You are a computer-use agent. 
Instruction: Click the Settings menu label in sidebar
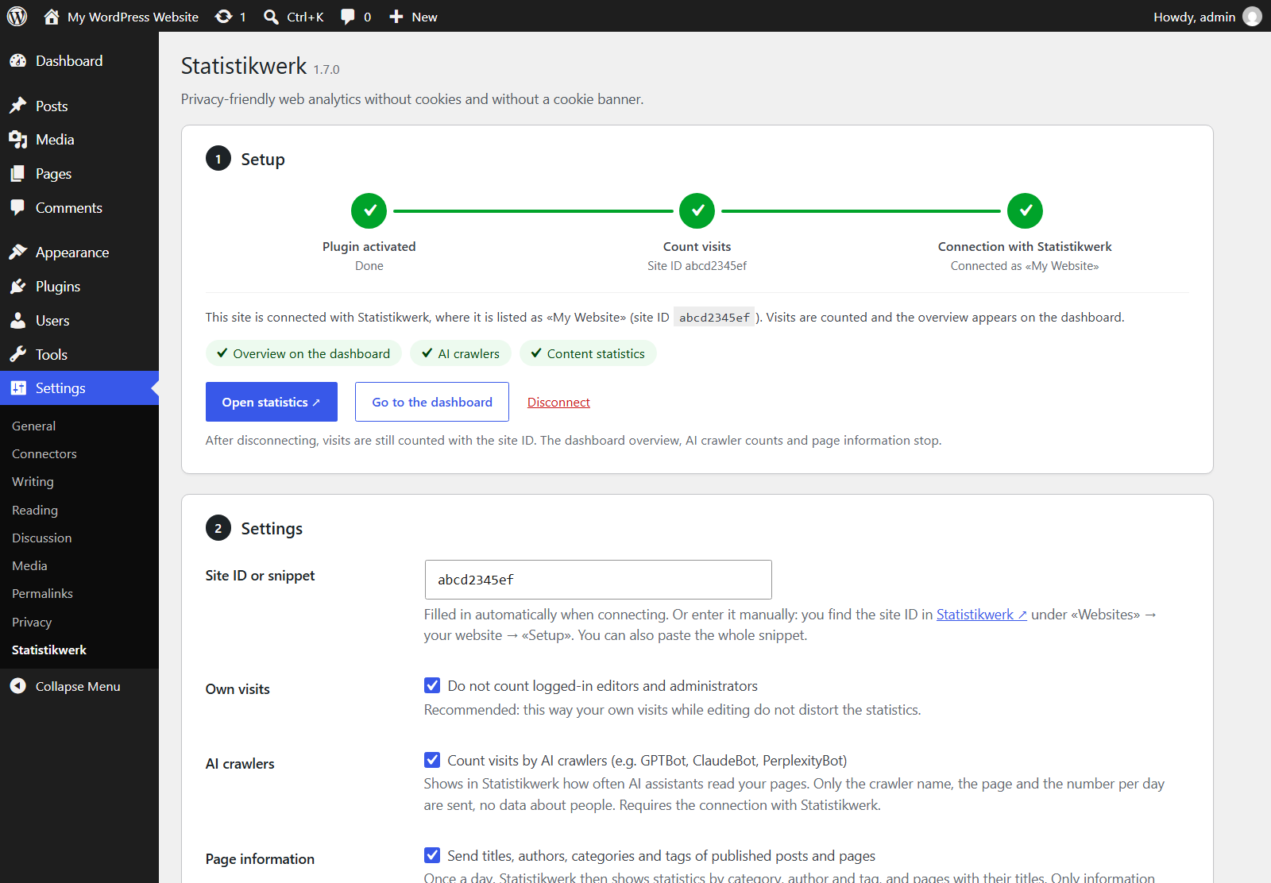click(60, 388)
